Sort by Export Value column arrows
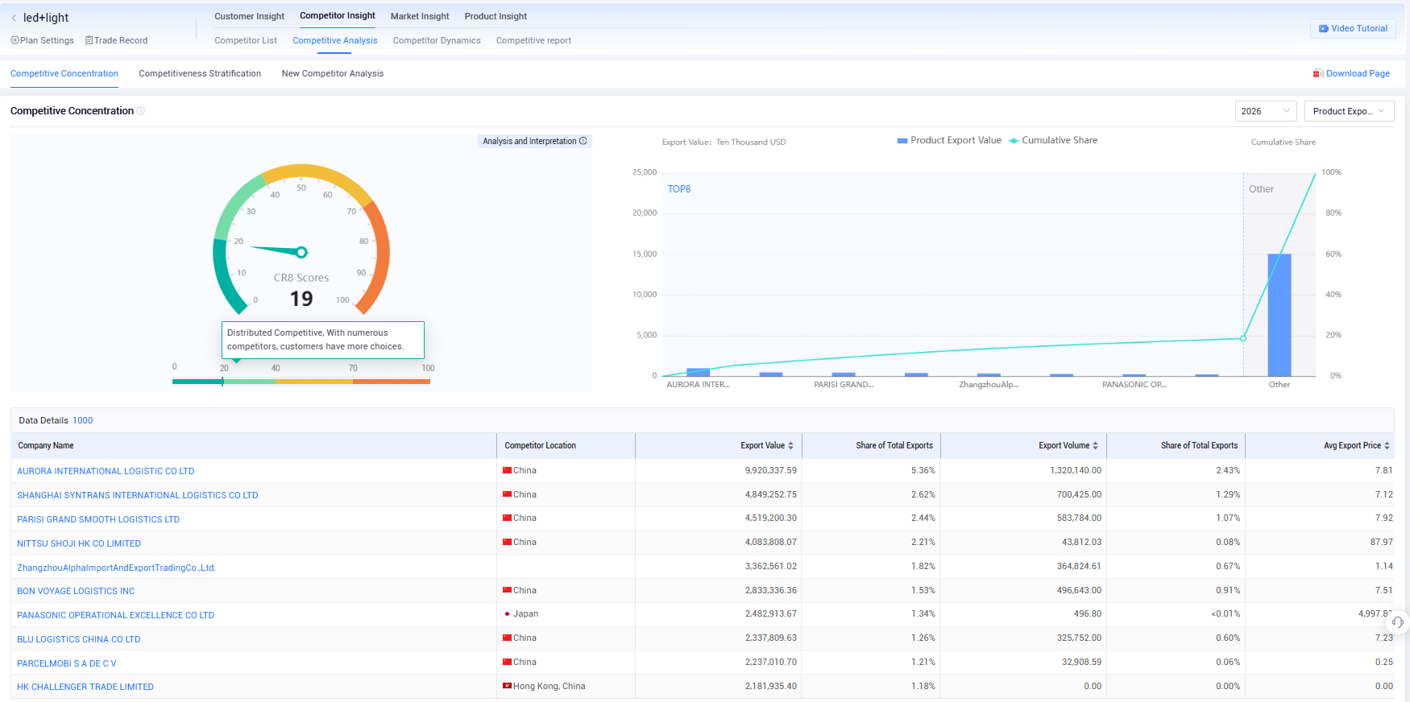This screenshot has height=702, width=1410. point(790,445)
